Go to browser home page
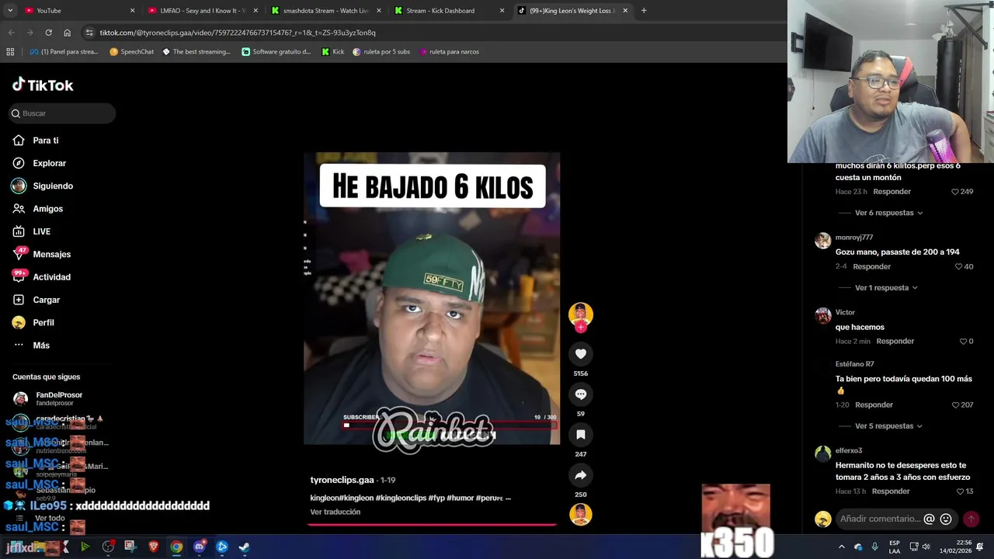The height and width of the screenshot is (559, 994). (x=68, y=33)
